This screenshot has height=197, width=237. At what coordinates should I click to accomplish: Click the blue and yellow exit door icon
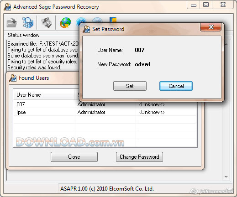pos(113,20)
